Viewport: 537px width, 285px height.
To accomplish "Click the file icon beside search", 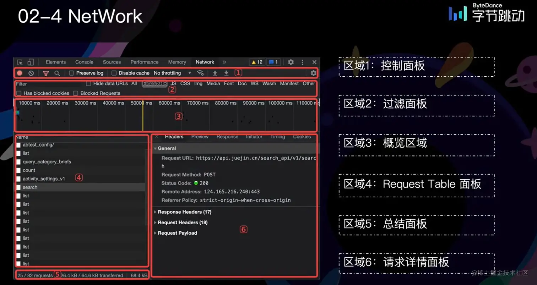I will (18, 187).
